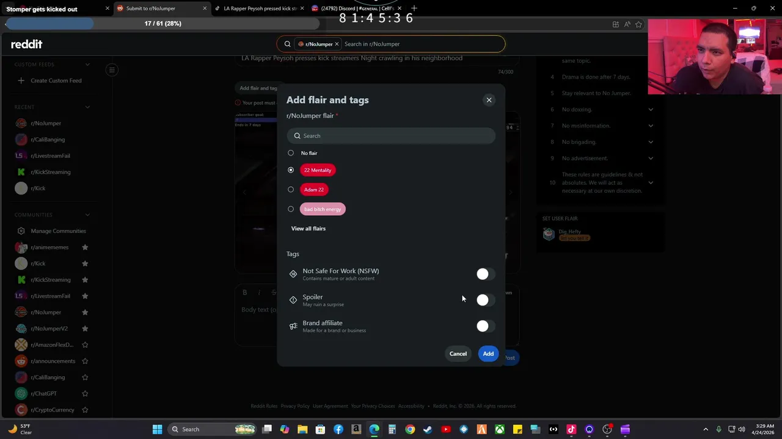Image resolution: width=782 pixels, height=439 pixels.
Task: Expand rule 10 about guidelines
Action: (x=651, y=182)
